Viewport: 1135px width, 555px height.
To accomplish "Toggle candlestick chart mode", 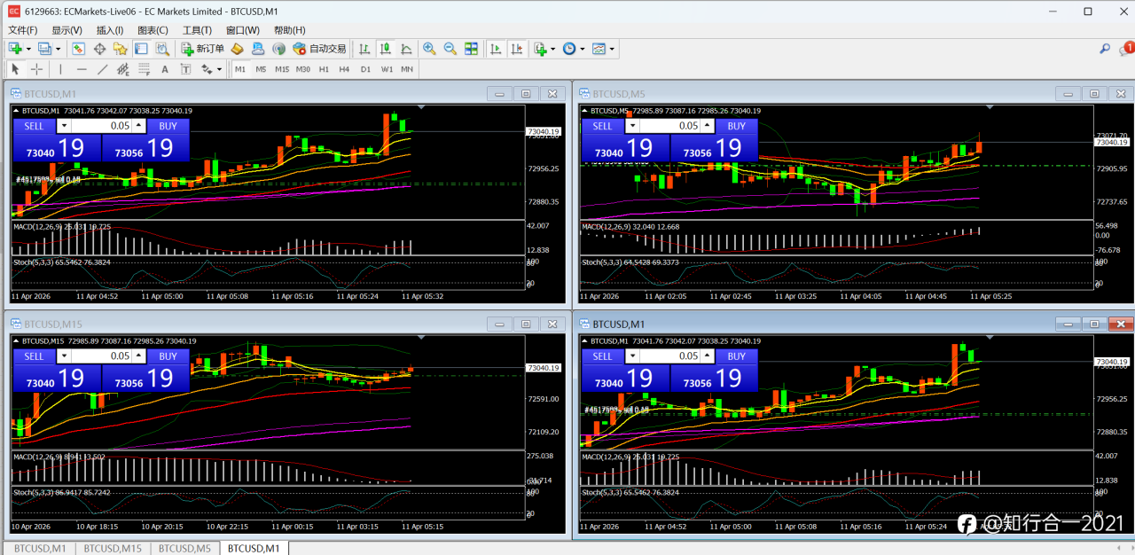I will point(386,49).
